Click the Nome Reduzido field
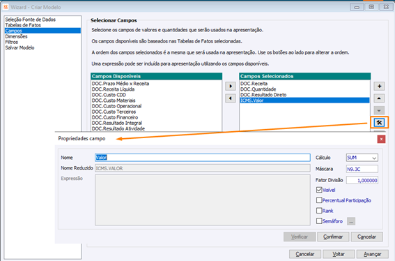395x261 pixels. [x=203, y=168]
